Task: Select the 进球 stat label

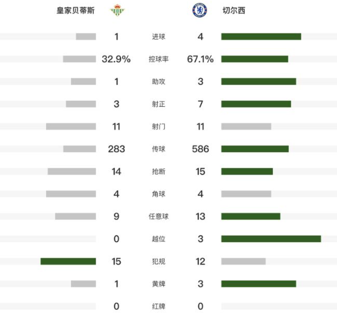Action: [x=159, y=37]
